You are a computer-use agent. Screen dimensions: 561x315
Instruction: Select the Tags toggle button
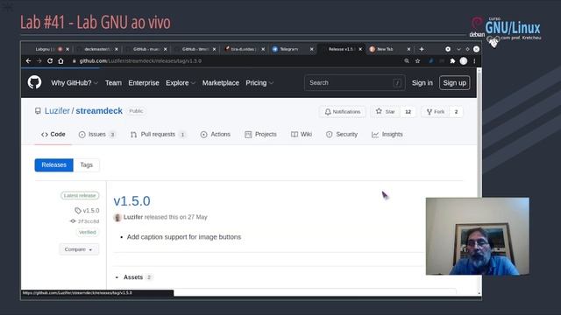point(86,165)
